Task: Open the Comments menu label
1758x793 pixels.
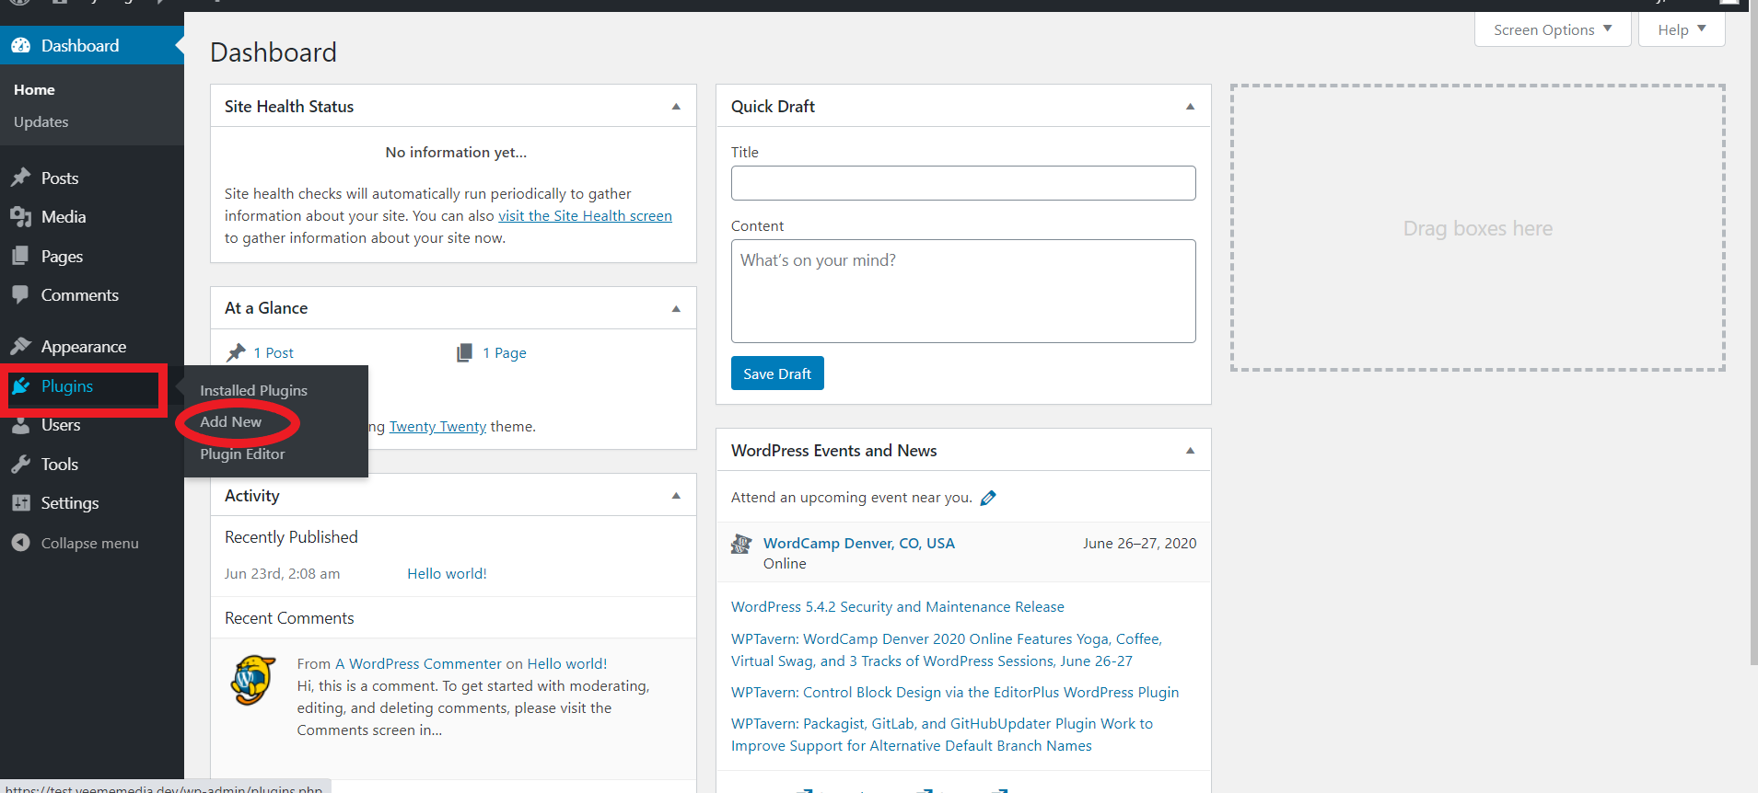Action: 80,294
